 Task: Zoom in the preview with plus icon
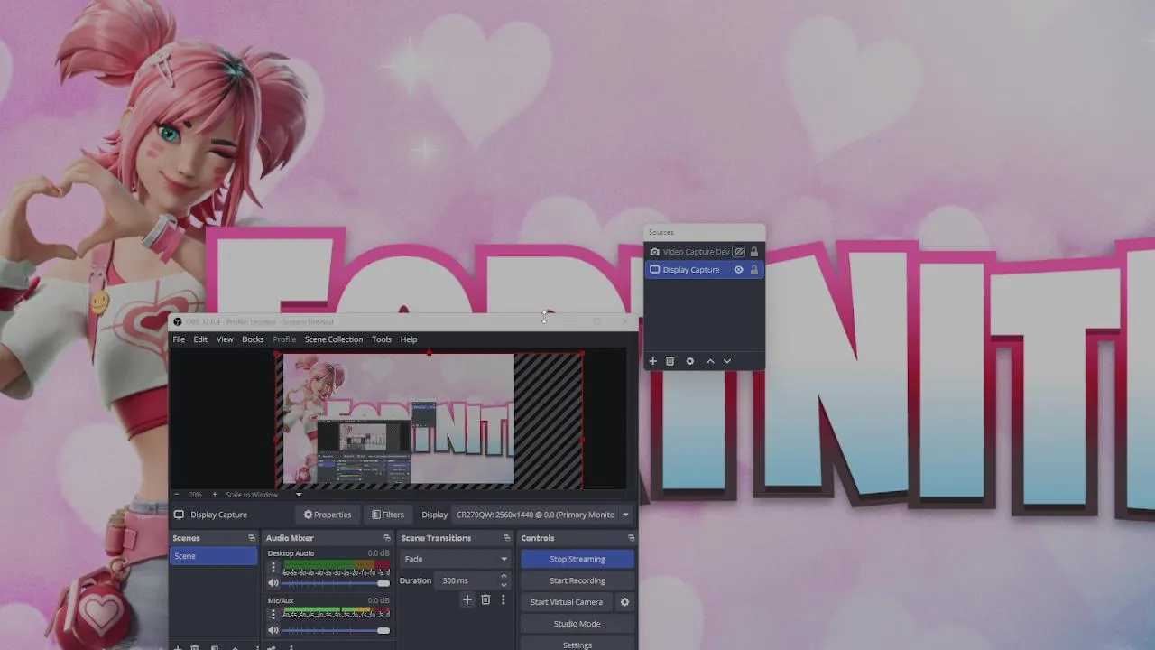[x=214, y=495]
